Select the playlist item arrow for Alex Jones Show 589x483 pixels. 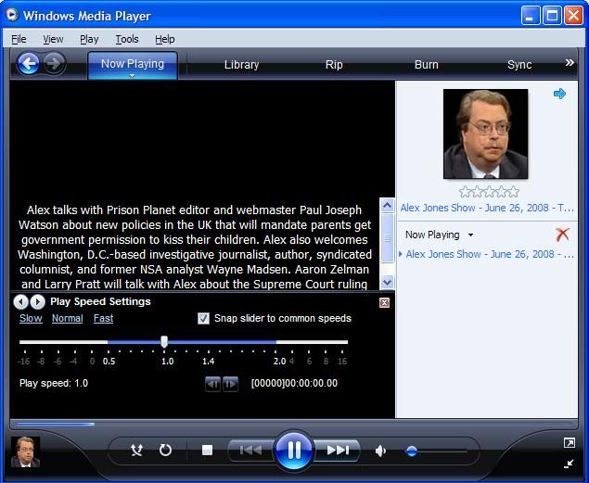400,254
